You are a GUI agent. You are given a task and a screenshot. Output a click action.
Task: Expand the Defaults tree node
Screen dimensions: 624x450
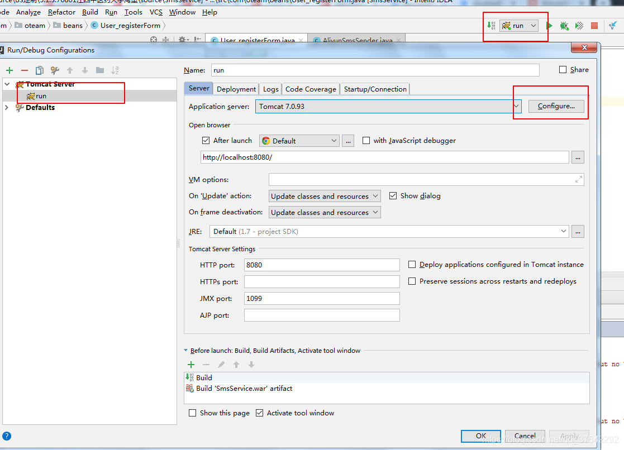7,107
